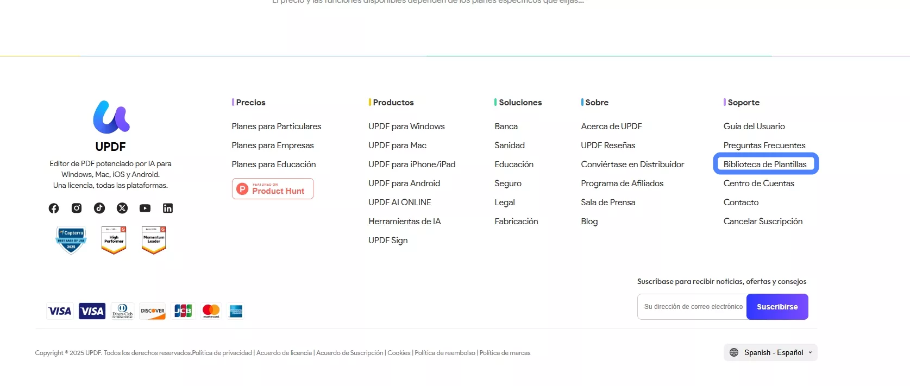Open Planes para Empresas link
The height and width of the screenshot is (386, 910).
273,145
